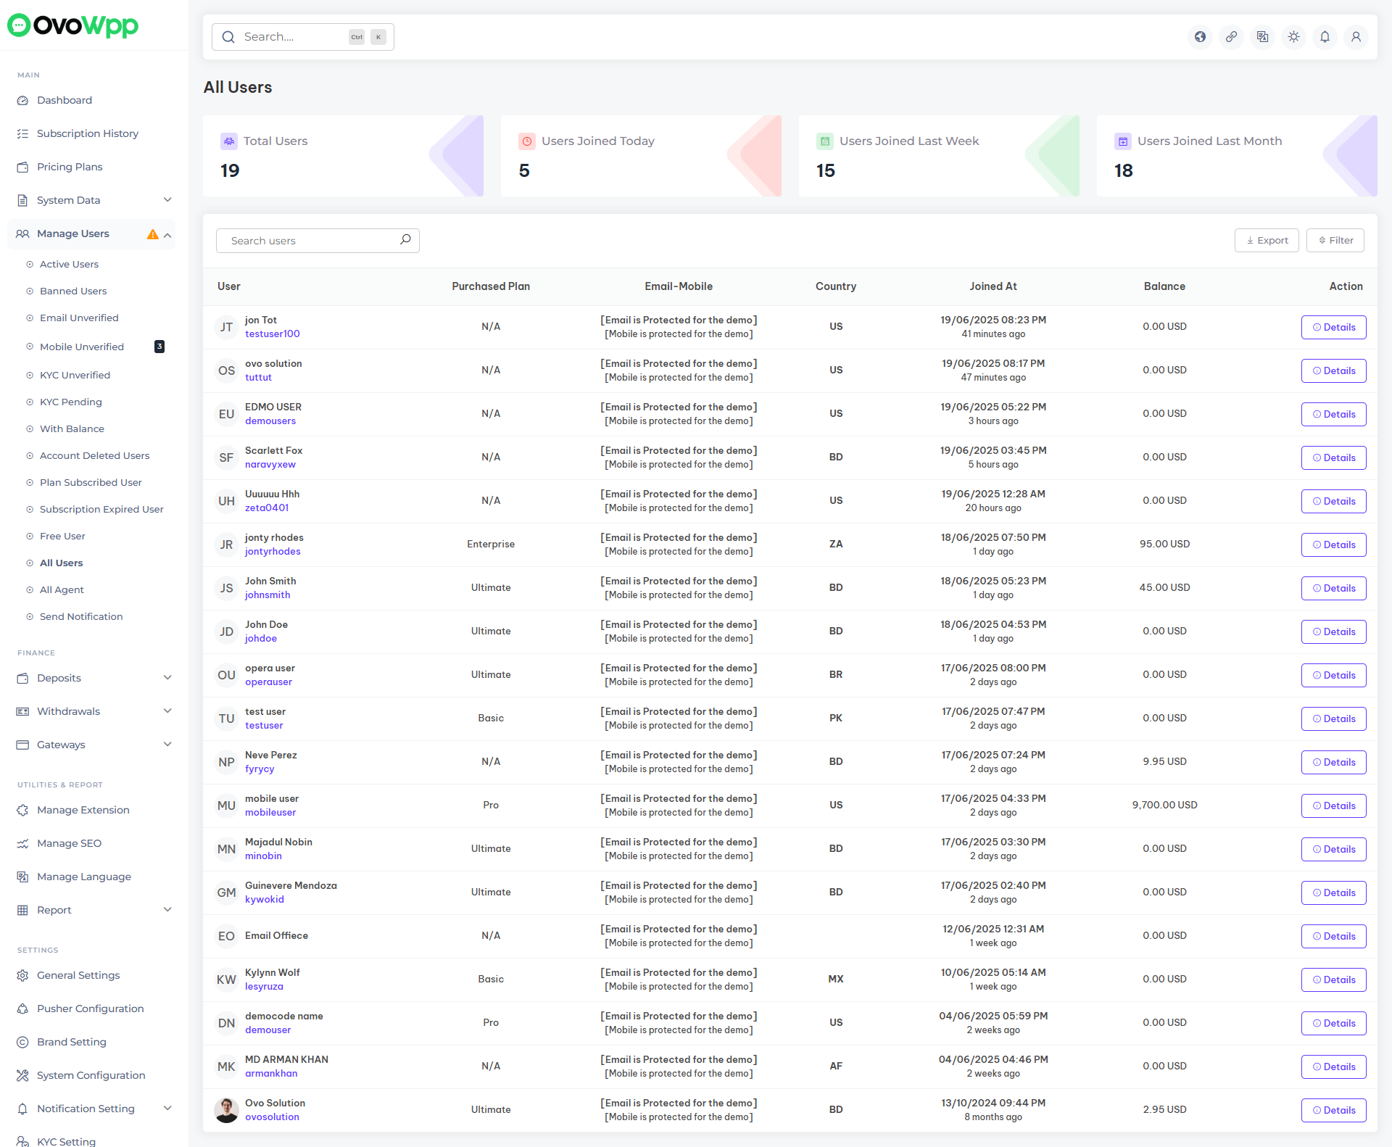Viewport: 1392px width, 1147px height.
Task: Expand the Report menu chevron
Action: [167, 910]
